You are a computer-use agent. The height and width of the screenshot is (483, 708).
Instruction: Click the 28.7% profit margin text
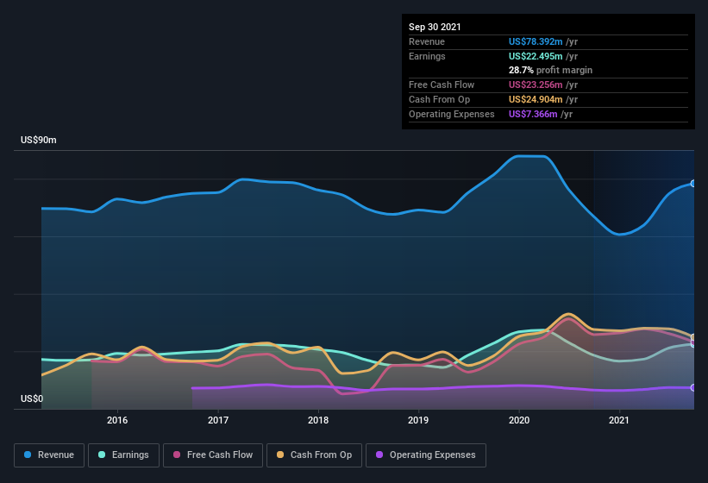tap(550, 70)
